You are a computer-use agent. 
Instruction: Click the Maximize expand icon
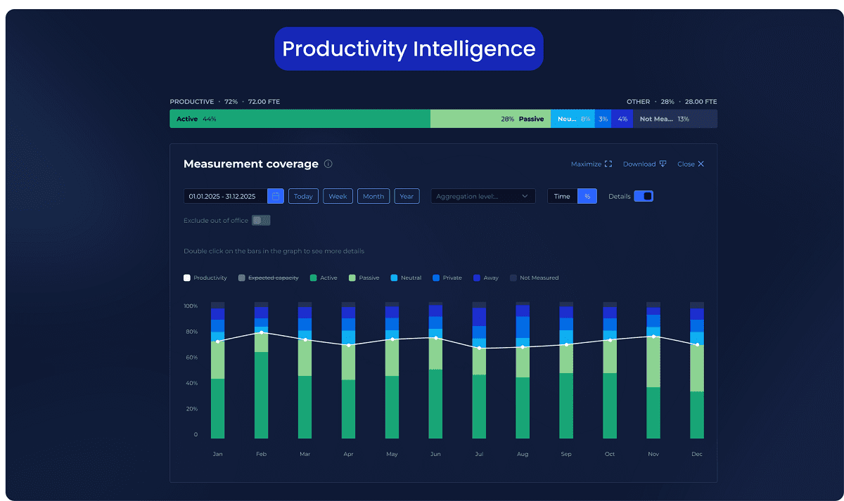tap(608, 164)
